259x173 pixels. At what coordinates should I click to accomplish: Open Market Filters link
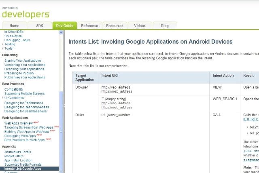(14, 156)
